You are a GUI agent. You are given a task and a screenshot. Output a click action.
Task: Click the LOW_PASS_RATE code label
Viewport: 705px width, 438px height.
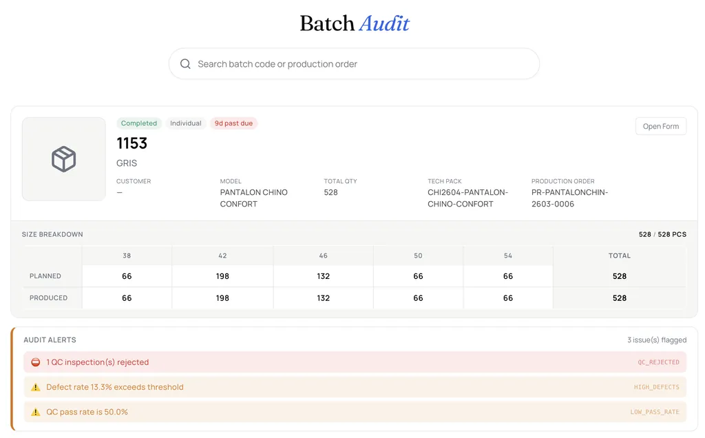coord(655,412)
